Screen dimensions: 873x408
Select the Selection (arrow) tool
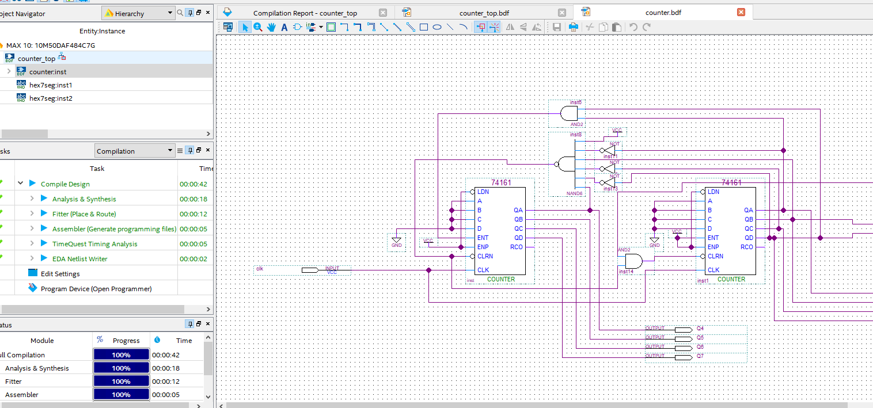tap(245, 27)
